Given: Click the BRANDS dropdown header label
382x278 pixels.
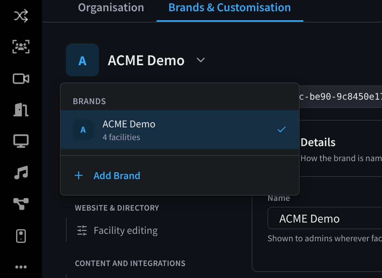Looking at the screenshot, I should 90,102.
